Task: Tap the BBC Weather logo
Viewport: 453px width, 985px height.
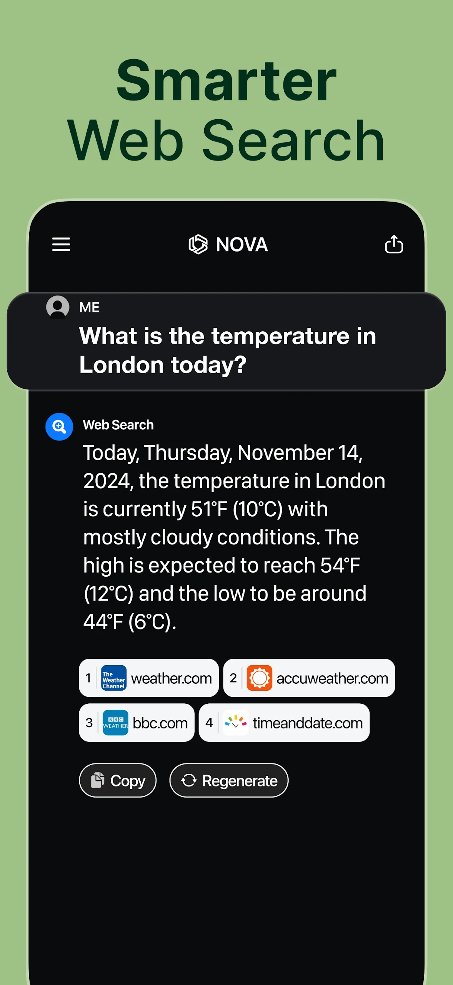Action: pyautogui.click(x=115, y=723)
